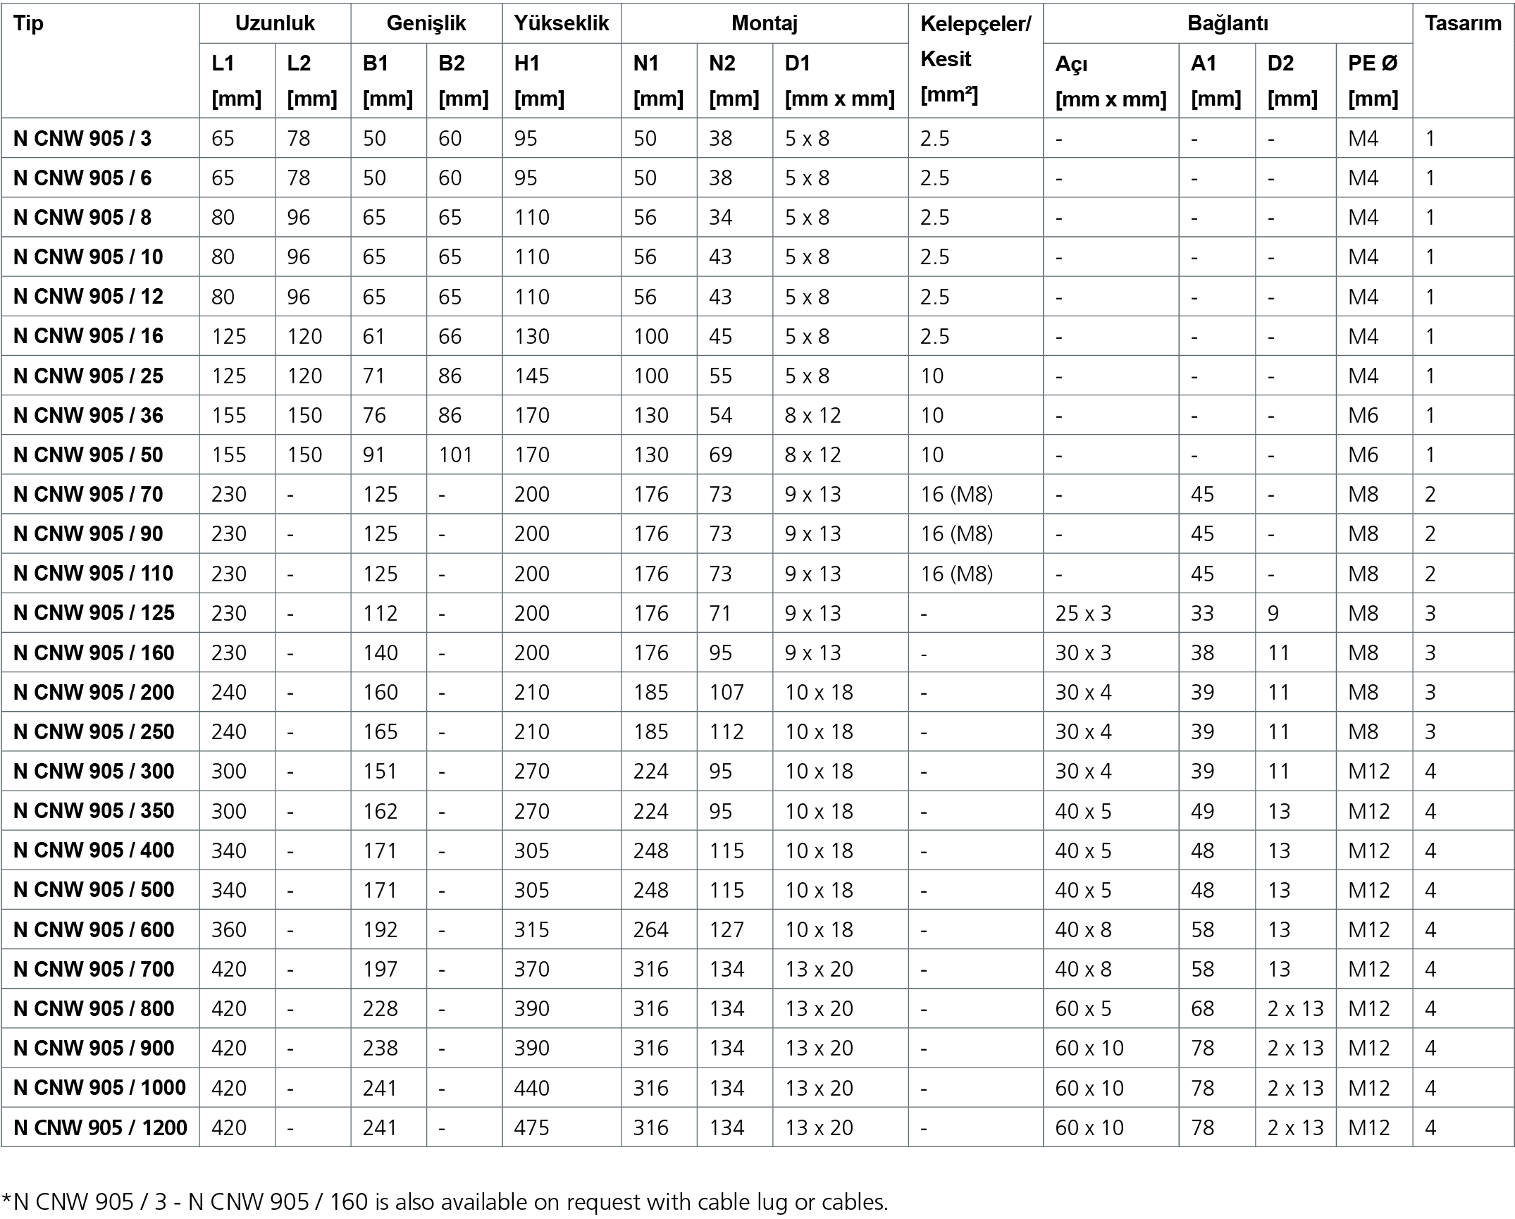This screenshot has height=1219, width=1515.
Task: Select row label N CNW 905 / 1000
Action: [99, 1087]
